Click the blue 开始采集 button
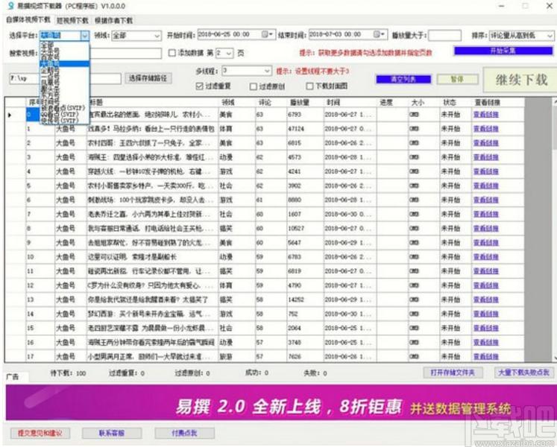The image size is (557, 447). tap(503, 51)
